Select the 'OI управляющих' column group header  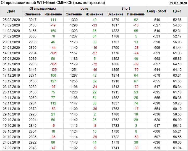coord(43,9)
